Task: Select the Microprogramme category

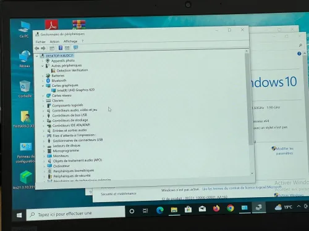Action: click(x=66, y=151)
